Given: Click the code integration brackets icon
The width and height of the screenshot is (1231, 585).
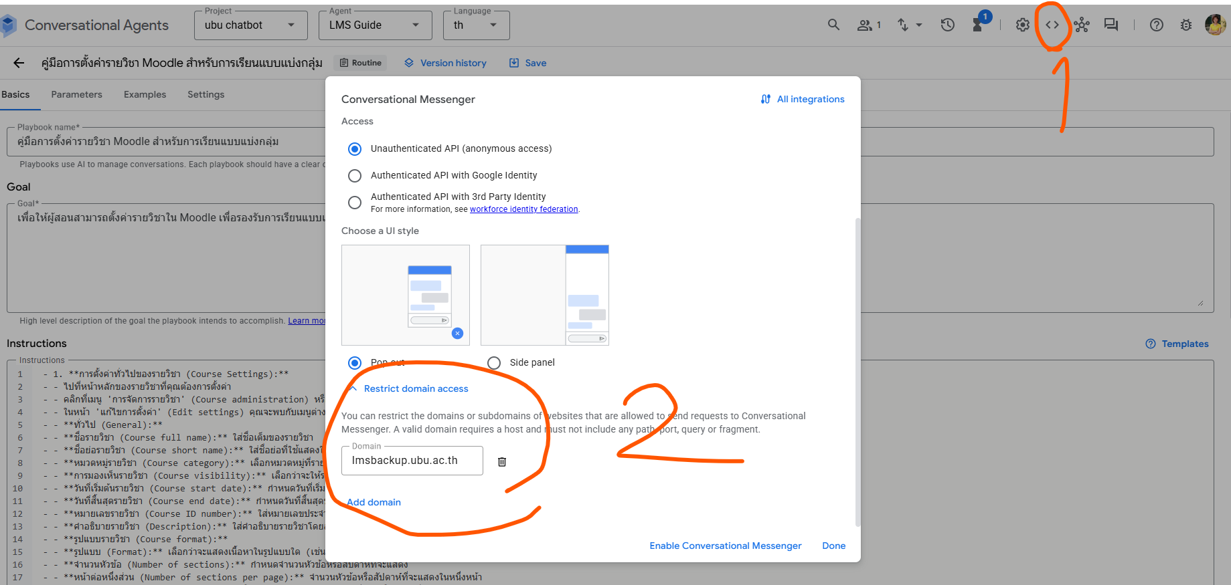Looking at the screenshot, I should point(1052,25).
